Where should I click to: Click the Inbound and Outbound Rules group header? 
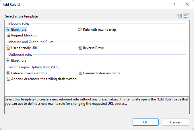31,42
